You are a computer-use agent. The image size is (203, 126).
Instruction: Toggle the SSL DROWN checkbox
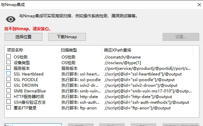[9, 85]
